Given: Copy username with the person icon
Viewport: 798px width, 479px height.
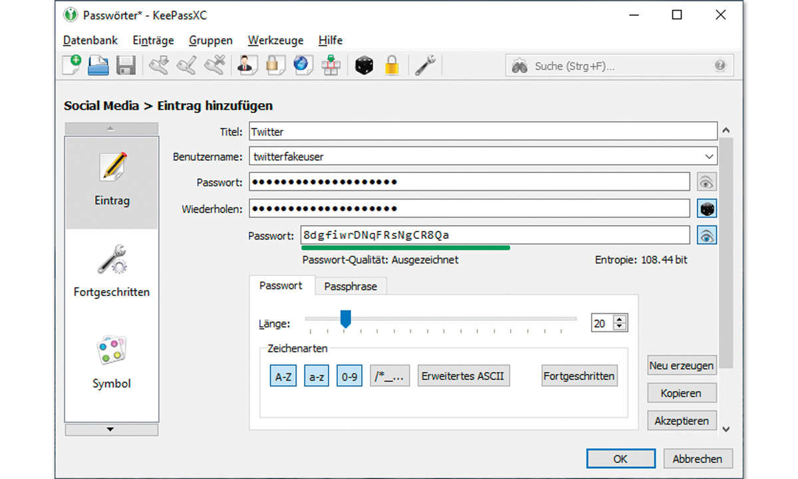Looking at the screenshot, I should pos(248,65).
